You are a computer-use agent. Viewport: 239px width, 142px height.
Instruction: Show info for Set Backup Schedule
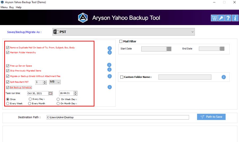coord(110,87)
